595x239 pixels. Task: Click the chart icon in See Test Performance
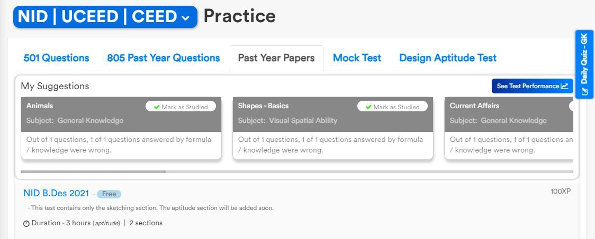[564, 86]
